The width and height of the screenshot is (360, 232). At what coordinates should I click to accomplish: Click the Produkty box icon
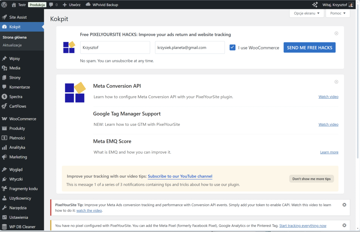(x=4, y=128)
